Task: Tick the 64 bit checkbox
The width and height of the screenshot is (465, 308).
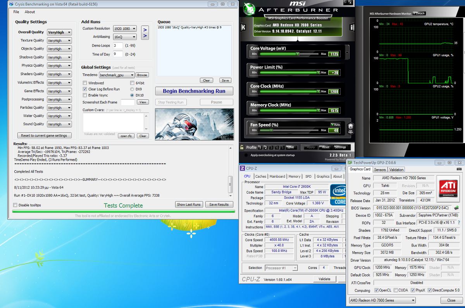Action: tap(132, 83)
